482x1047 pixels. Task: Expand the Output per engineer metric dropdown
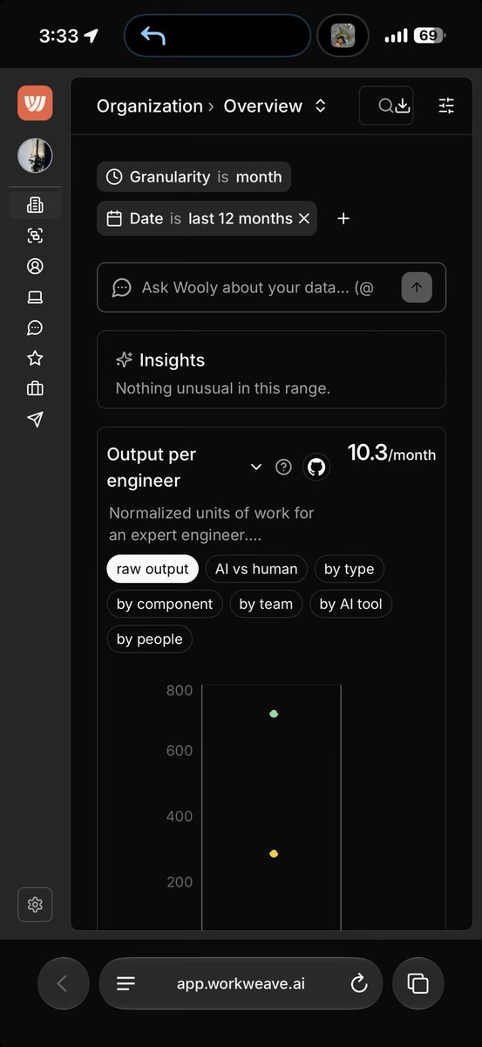(x=256, y=467)
